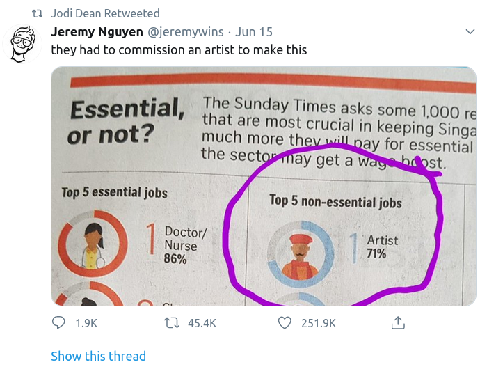Click the Jun 15 timestamp
The width and height of the screenshot is (480, 376).
(254, 32)
